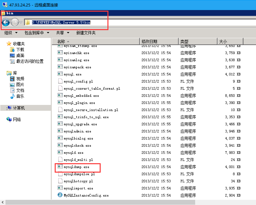Viewport: 256px width, 205px height.
Task: Click the Back navigation arrow button
Action: click(x=5, y=22)
